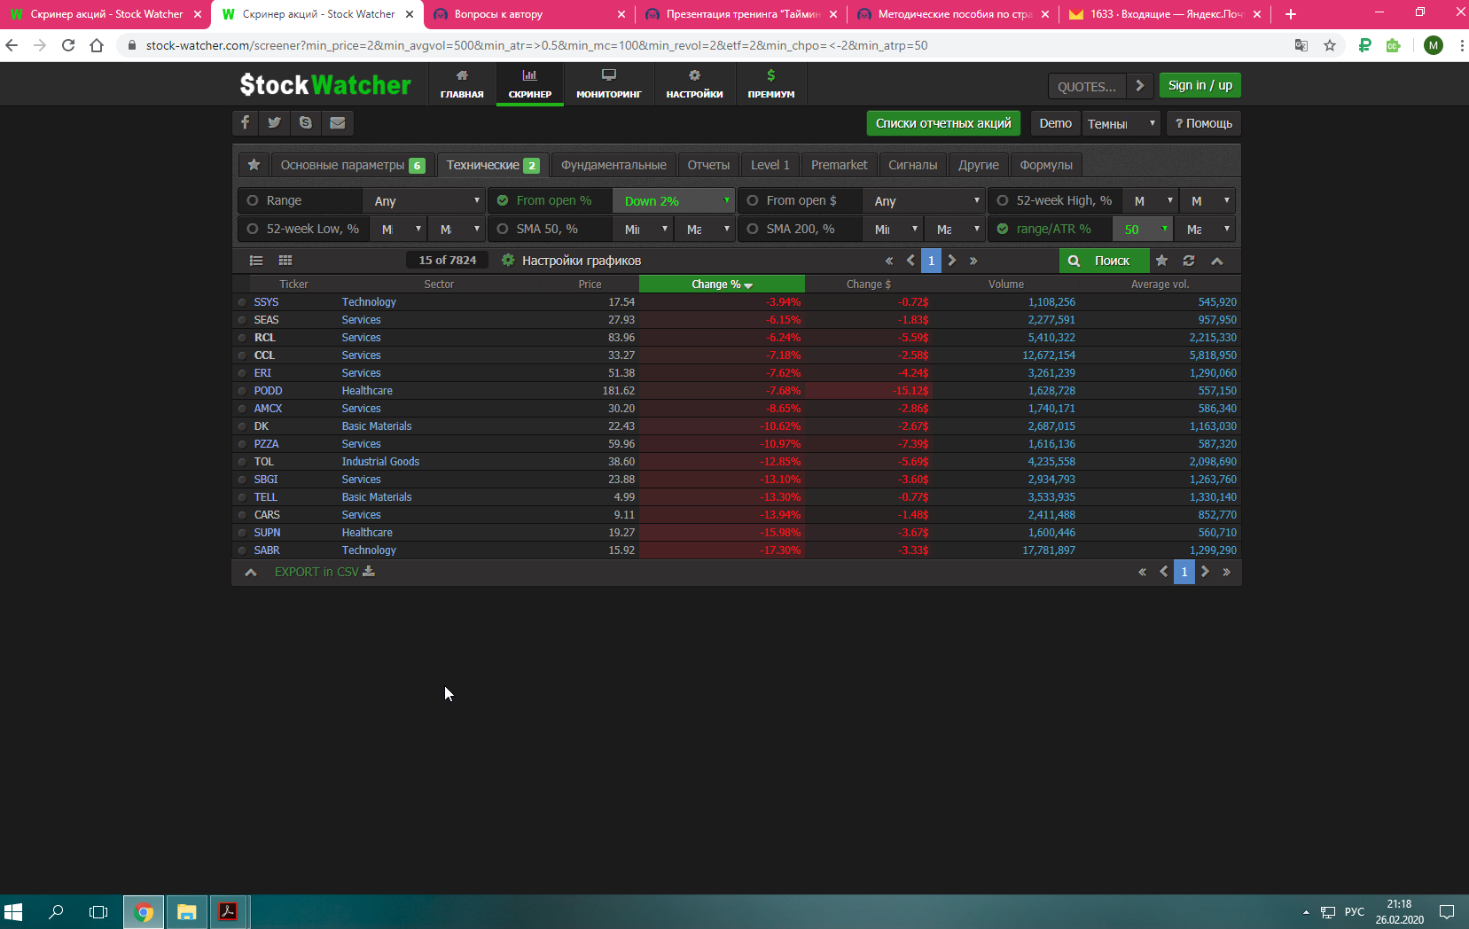Viewport: 1469px width, 929px height.
Task: Go to last results page (bottom pager)
Action: 1227,573
